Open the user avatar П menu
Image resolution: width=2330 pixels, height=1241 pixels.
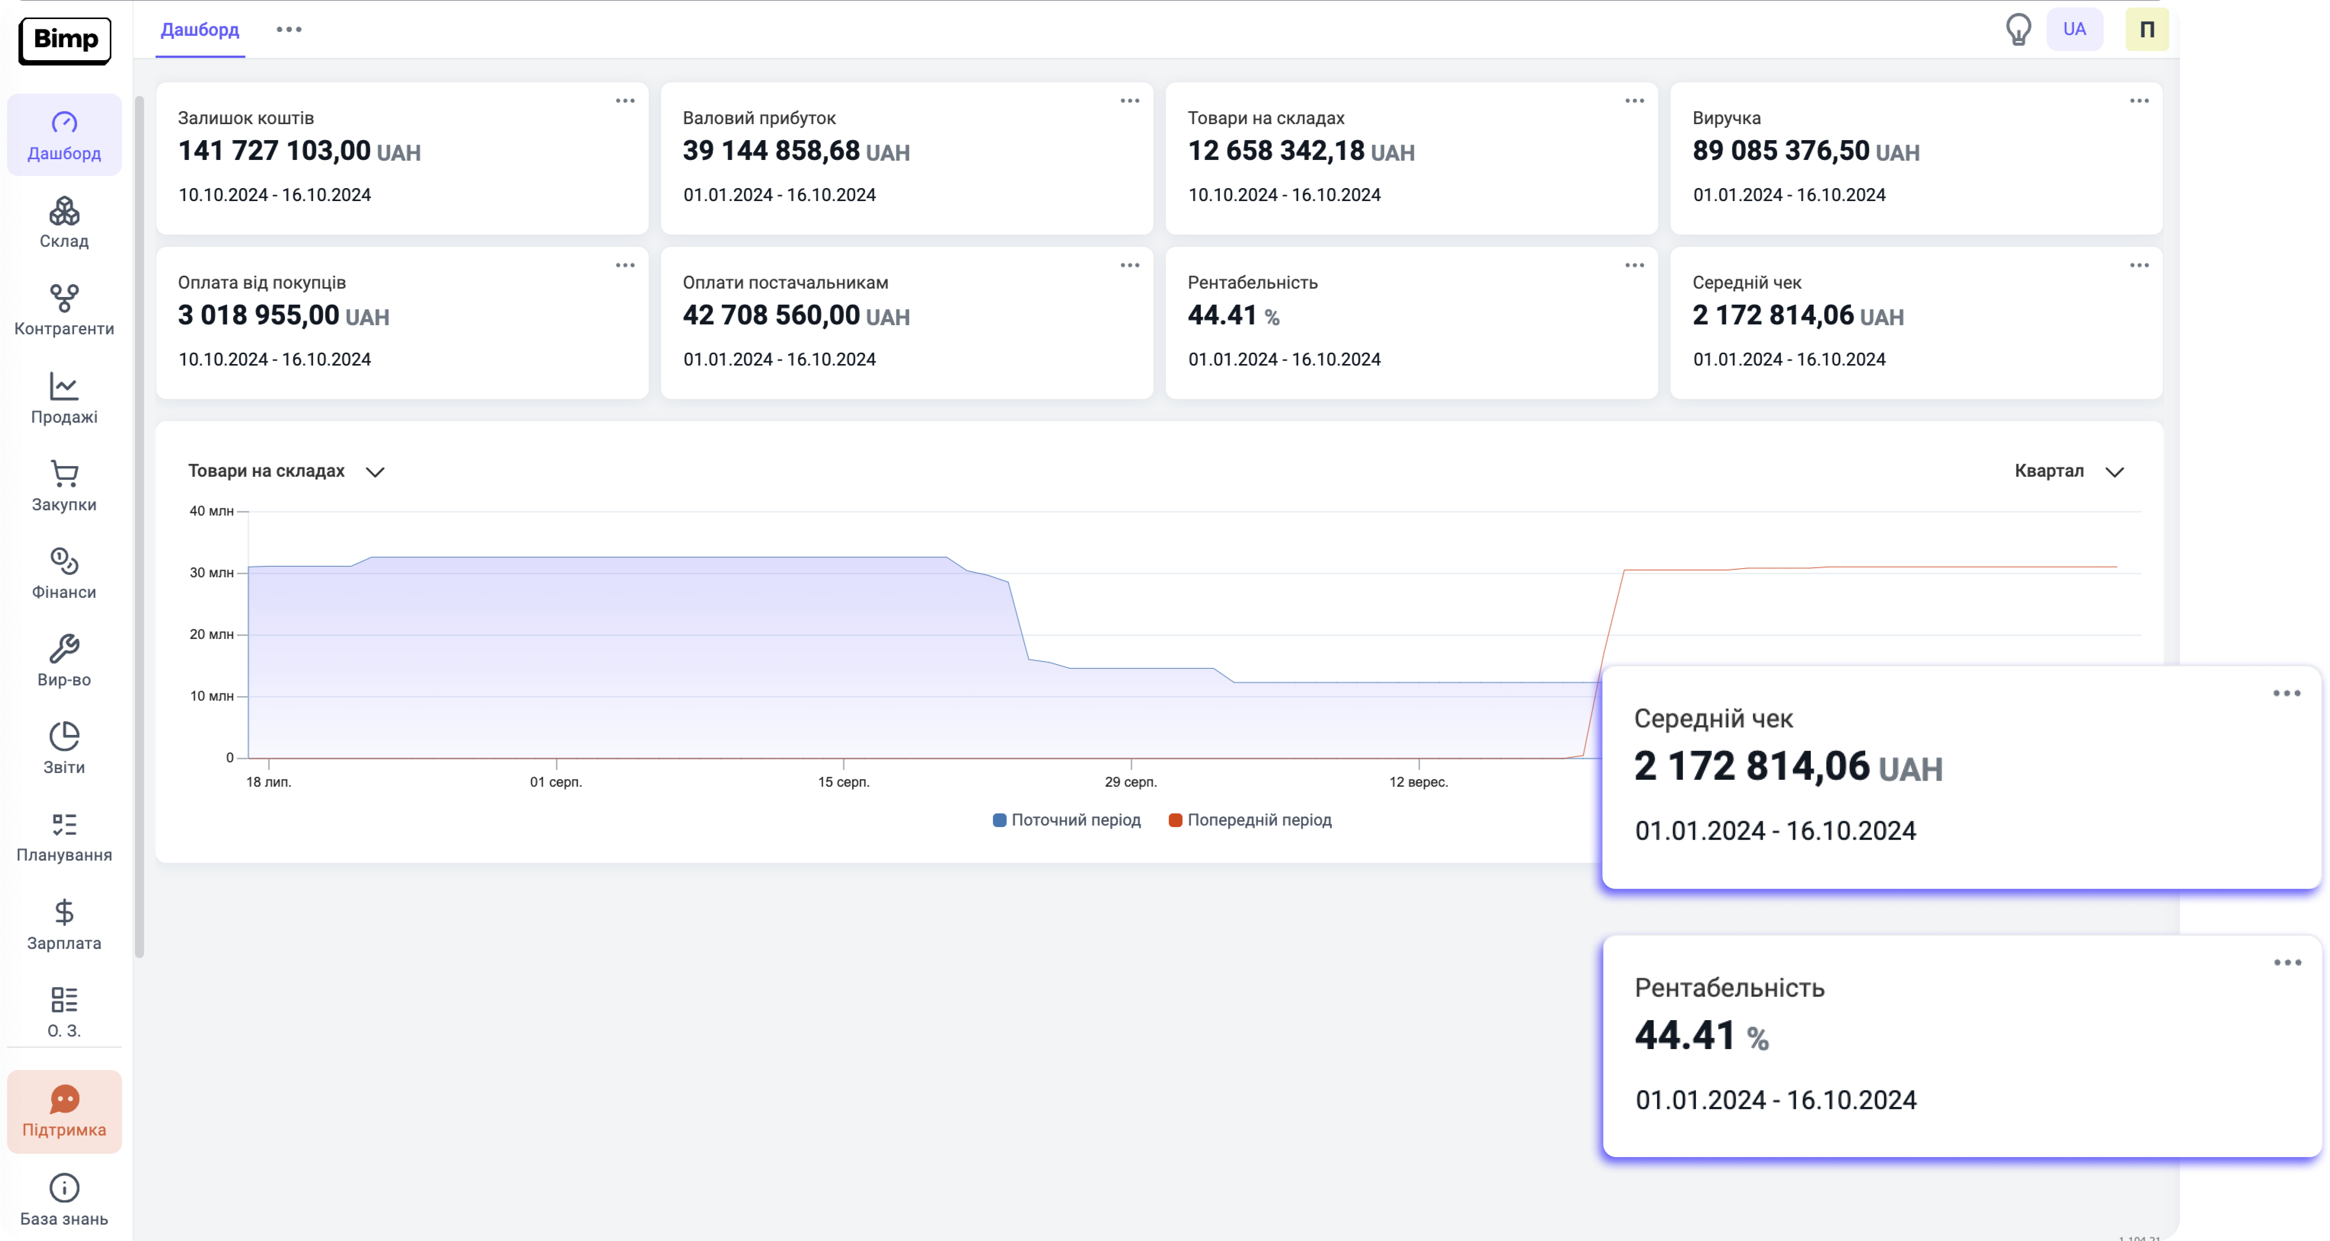pos(2147,29)
